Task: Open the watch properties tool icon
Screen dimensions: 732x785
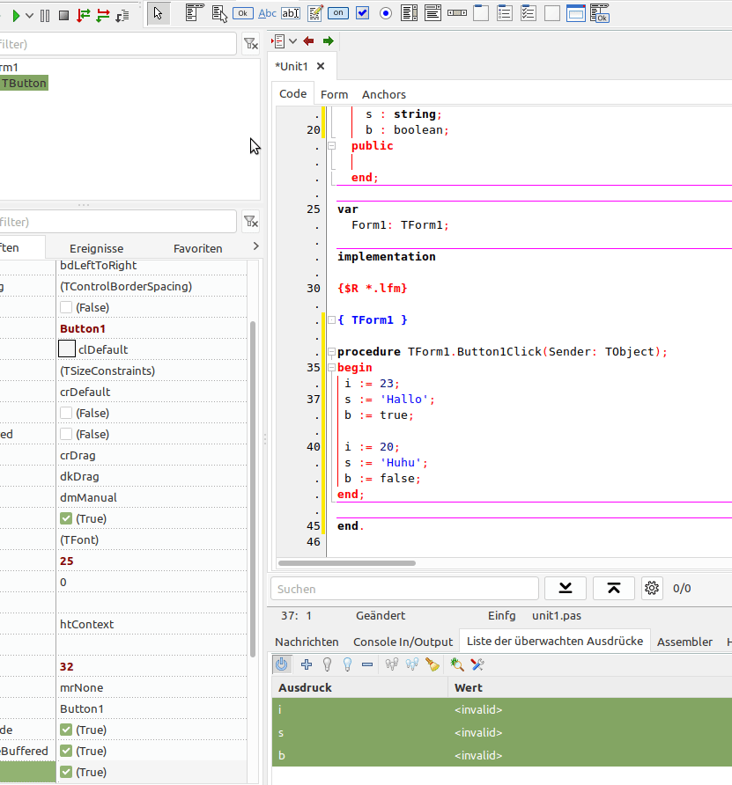Action: tap(477, 664)
